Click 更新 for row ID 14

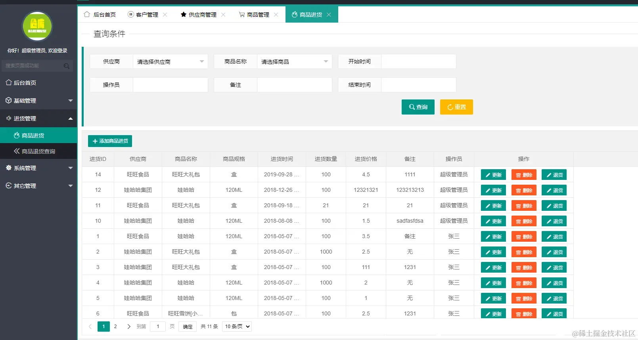point(493,175)
